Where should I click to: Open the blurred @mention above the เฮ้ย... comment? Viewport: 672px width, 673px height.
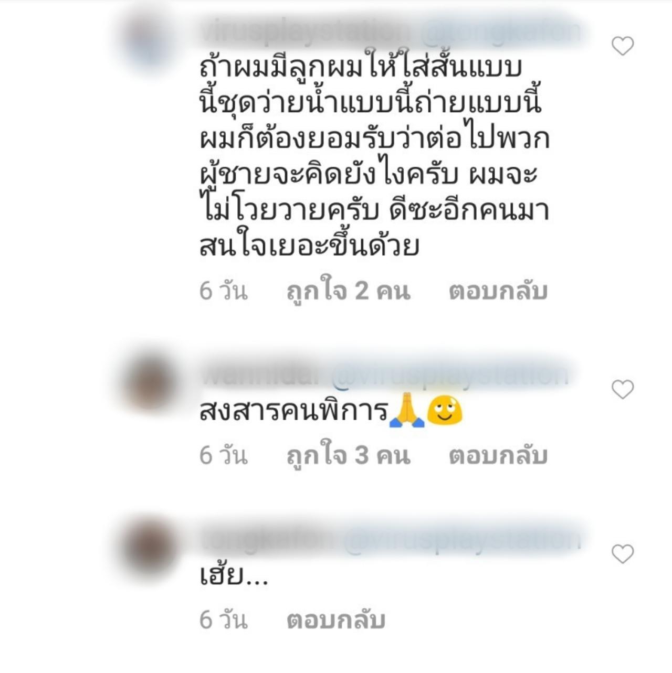point(462,540)
